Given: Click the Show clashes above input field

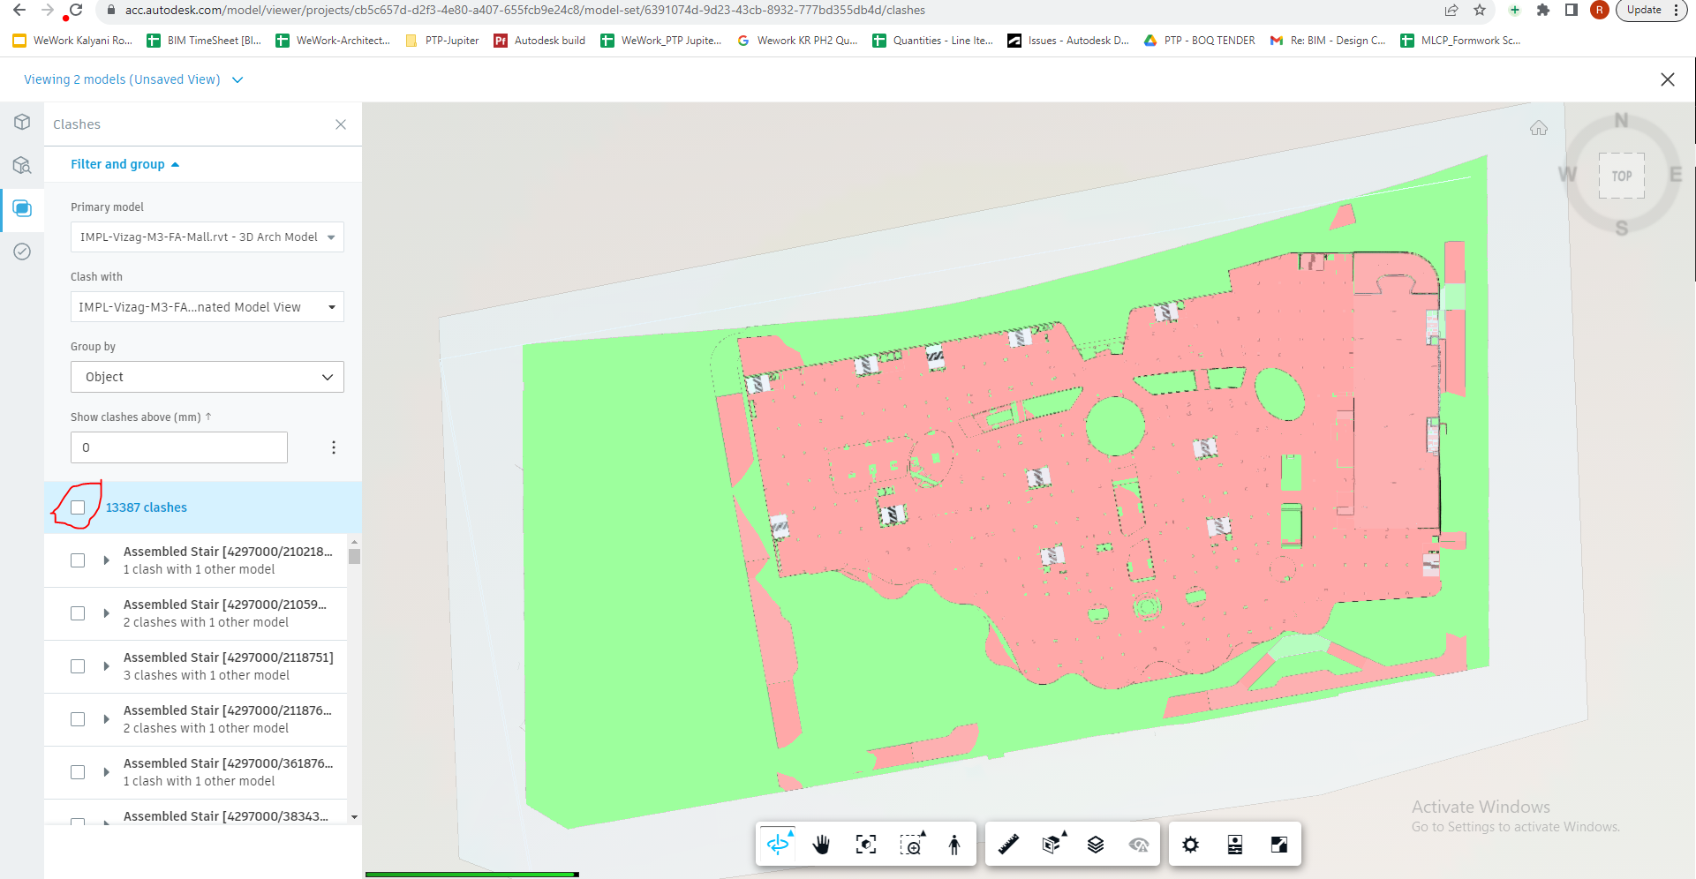Looking at the screenshot, I should click(178, 447).
